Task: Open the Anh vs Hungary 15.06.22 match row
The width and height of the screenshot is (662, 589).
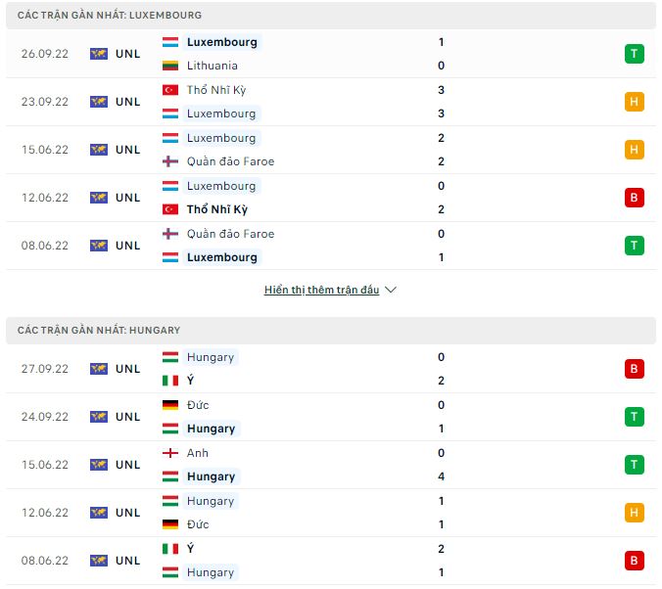Action: click(331, 465)
